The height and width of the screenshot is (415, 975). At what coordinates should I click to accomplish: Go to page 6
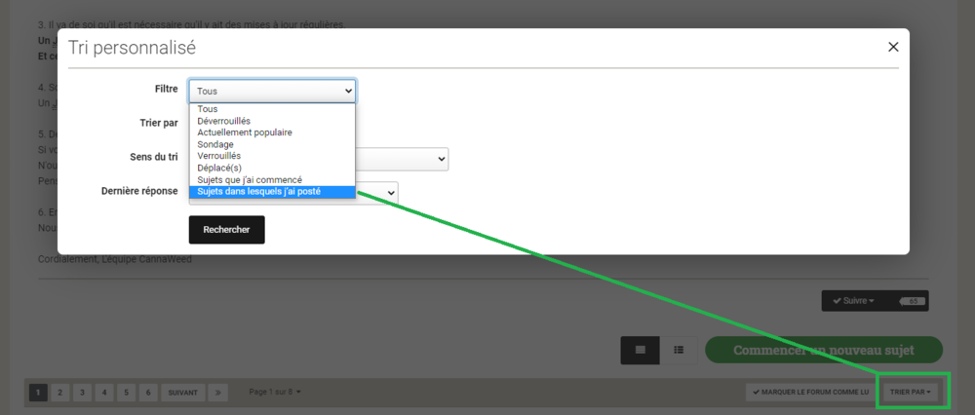tap(148, 393)
